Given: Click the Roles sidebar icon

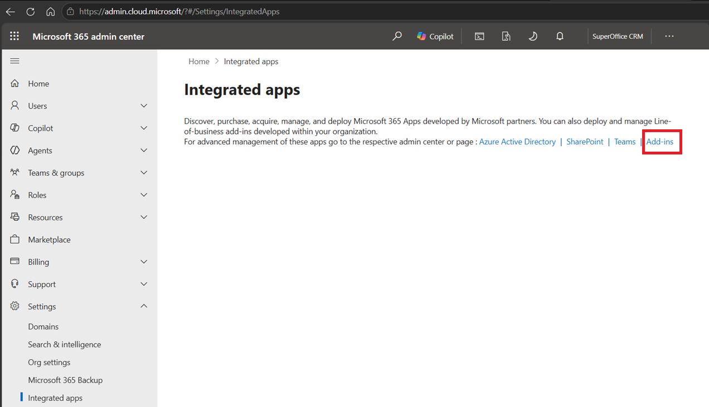Looking at the screenshot, I should 15,195.
